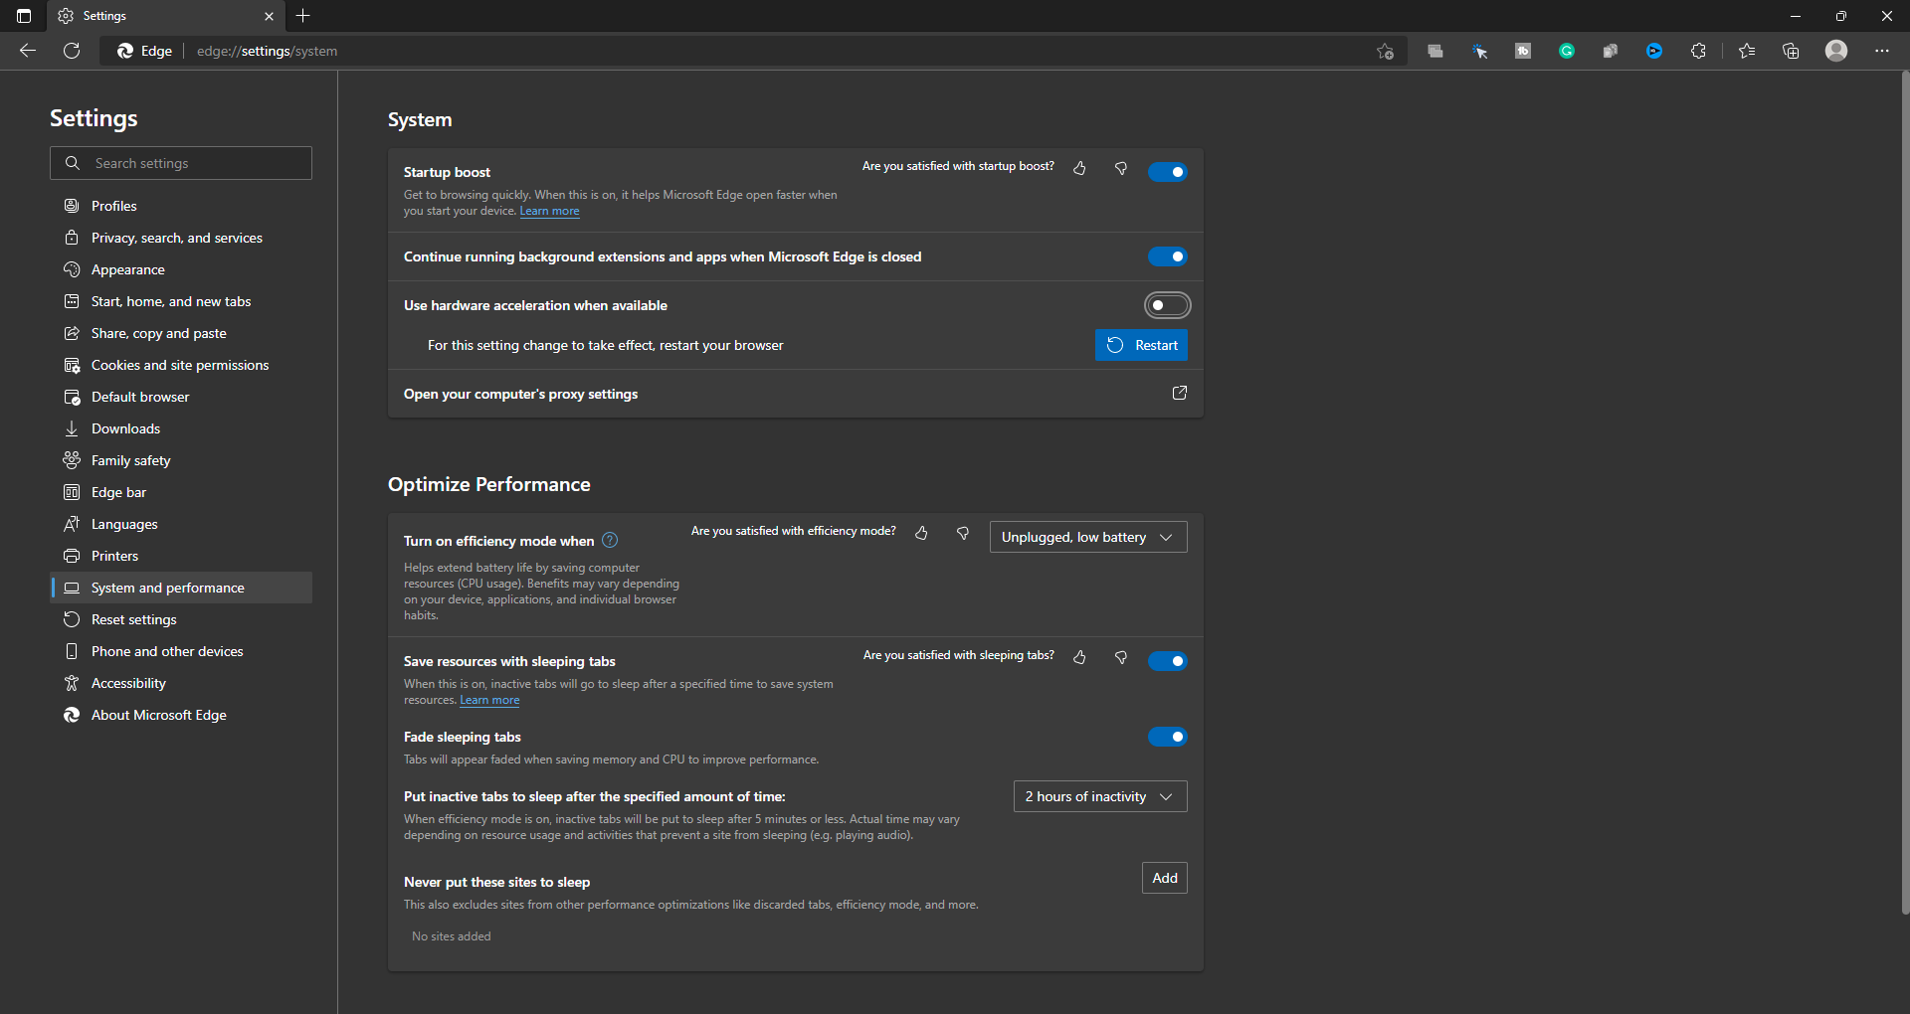Disable the Startup boost toggle

click(x=1167, y=172)
